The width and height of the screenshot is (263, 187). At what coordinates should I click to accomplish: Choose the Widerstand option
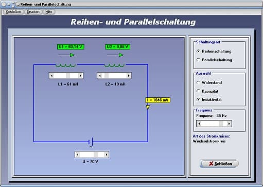[209, 82]
